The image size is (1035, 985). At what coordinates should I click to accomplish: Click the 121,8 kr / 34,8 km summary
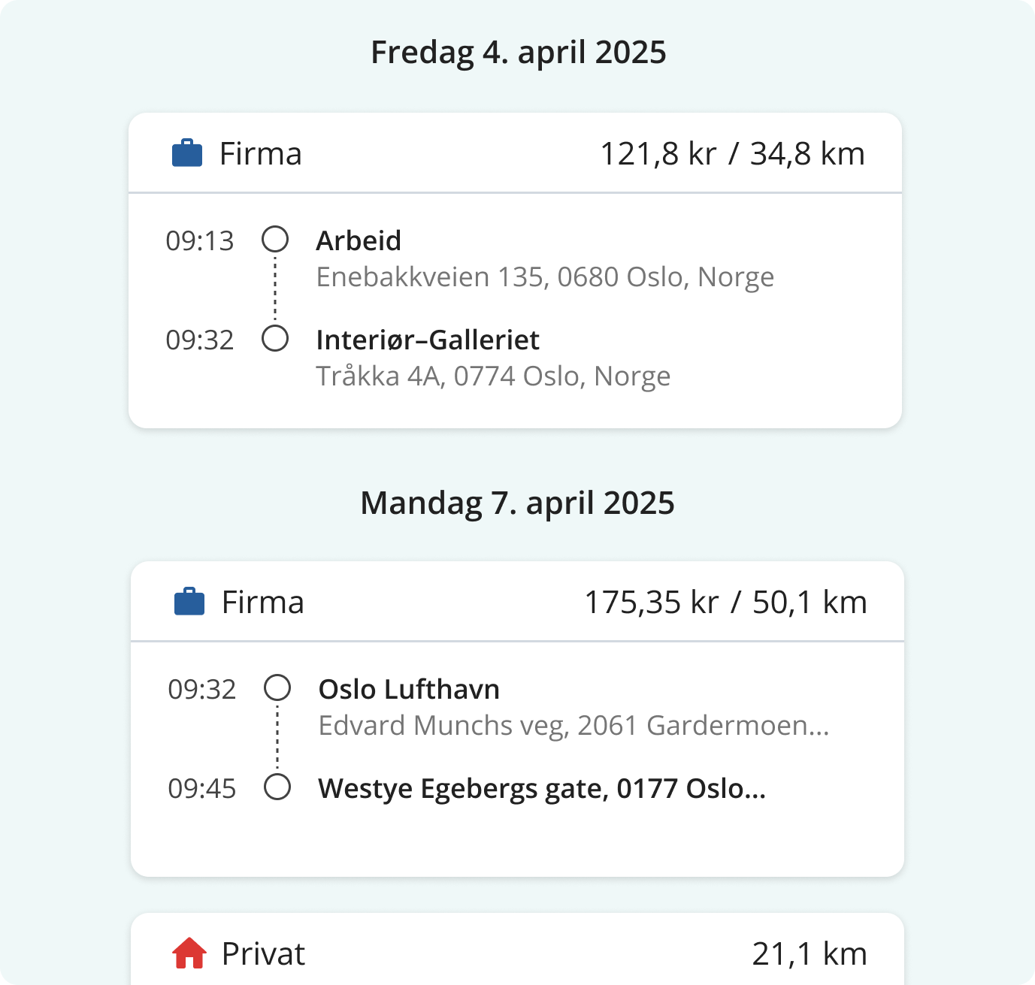tap(732, 154)
